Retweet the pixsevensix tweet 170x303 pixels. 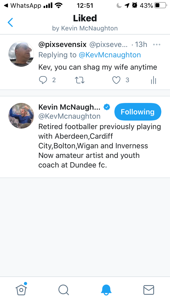tap(80, 80)
